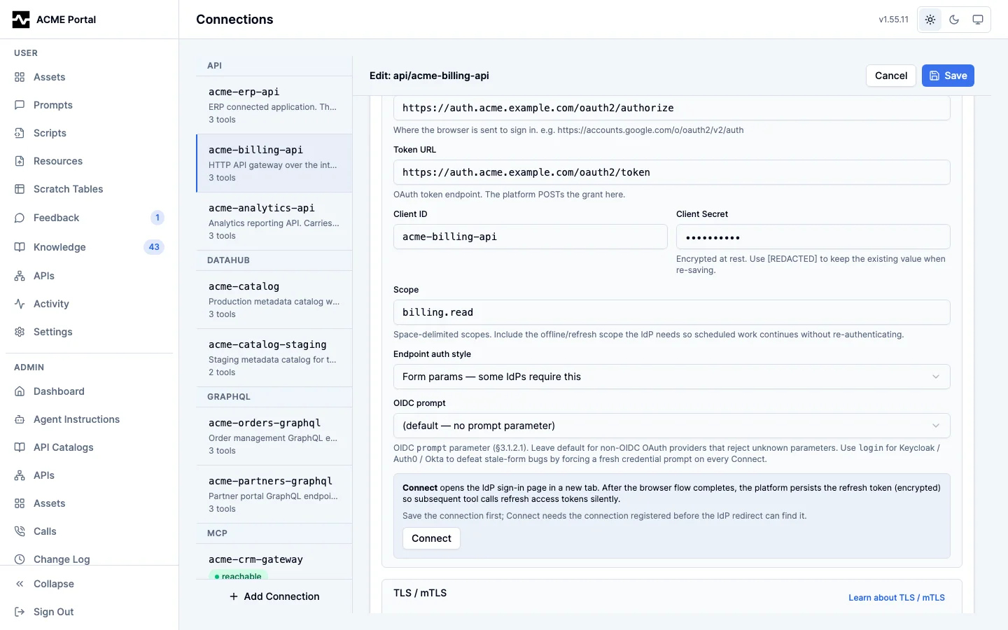Screen dimensions: 1008x630
Task: View the Change Log
Action: [x=89, y=559]
